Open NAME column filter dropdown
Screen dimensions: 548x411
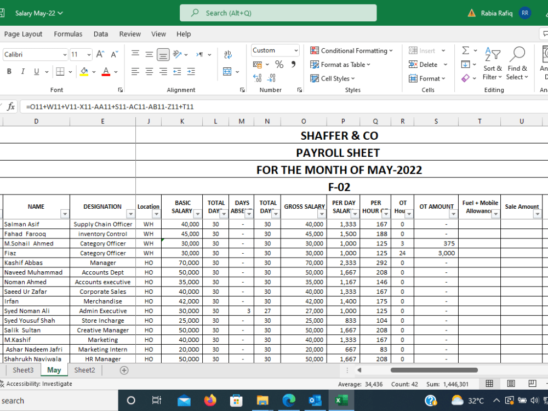[65, 214]
